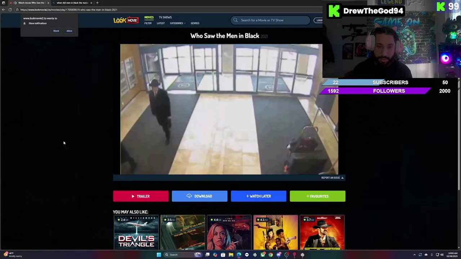Open Google Chrome from the taskbar
Screen dimensions: 461x259
(x=270, y=255)
